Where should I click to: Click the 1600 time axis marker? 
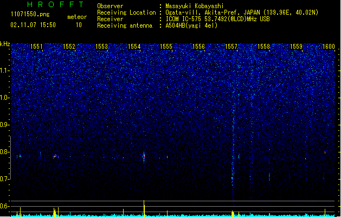[x=329, y=46]
